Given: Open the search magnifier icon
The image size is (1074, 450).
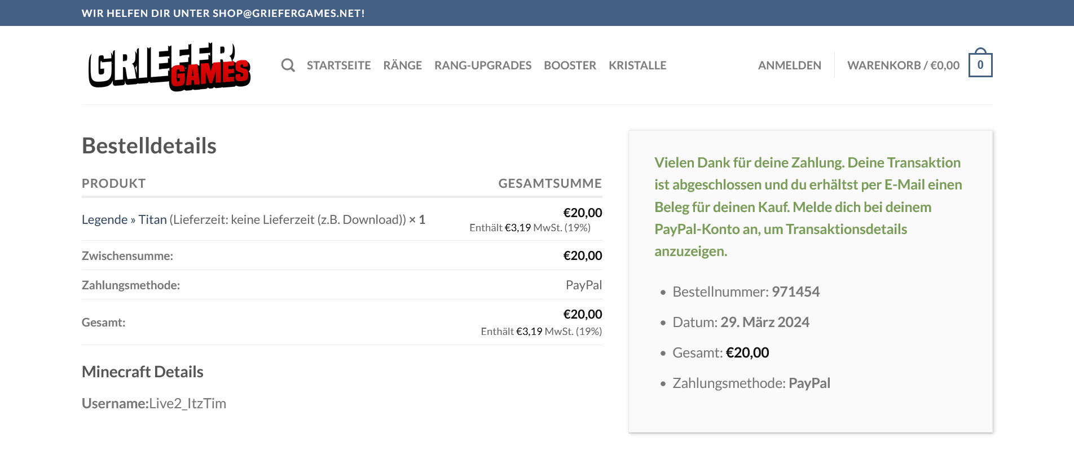Looking at the screenshot, I should [288, 65].
